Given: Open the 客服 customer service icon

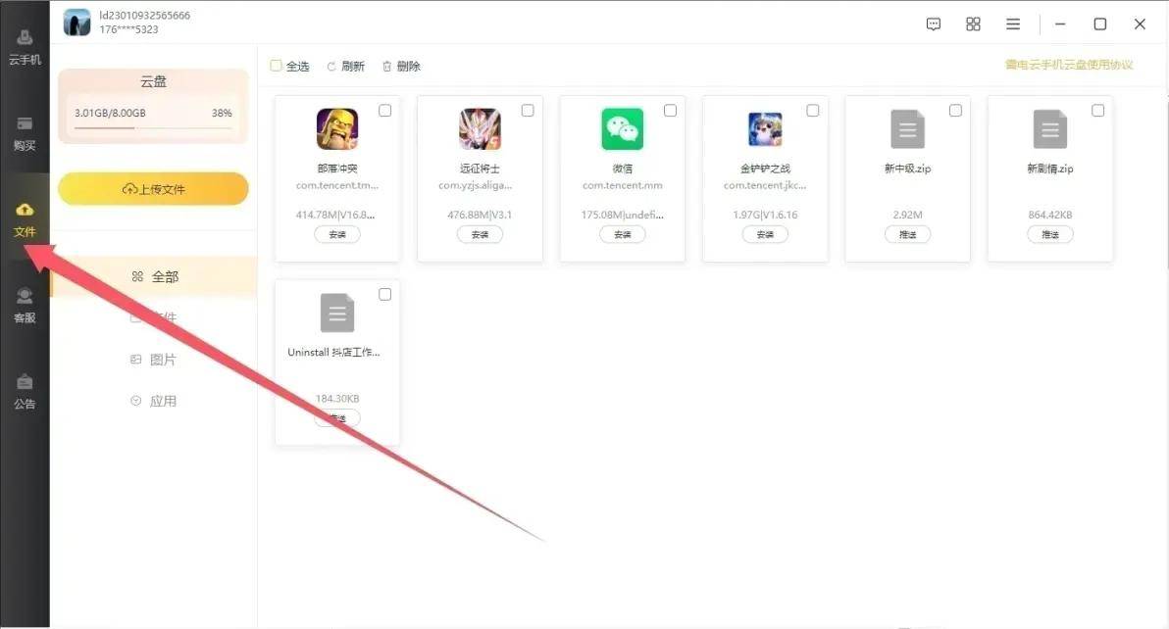Looking at the screenshot, I should click(x=25, y=304).
